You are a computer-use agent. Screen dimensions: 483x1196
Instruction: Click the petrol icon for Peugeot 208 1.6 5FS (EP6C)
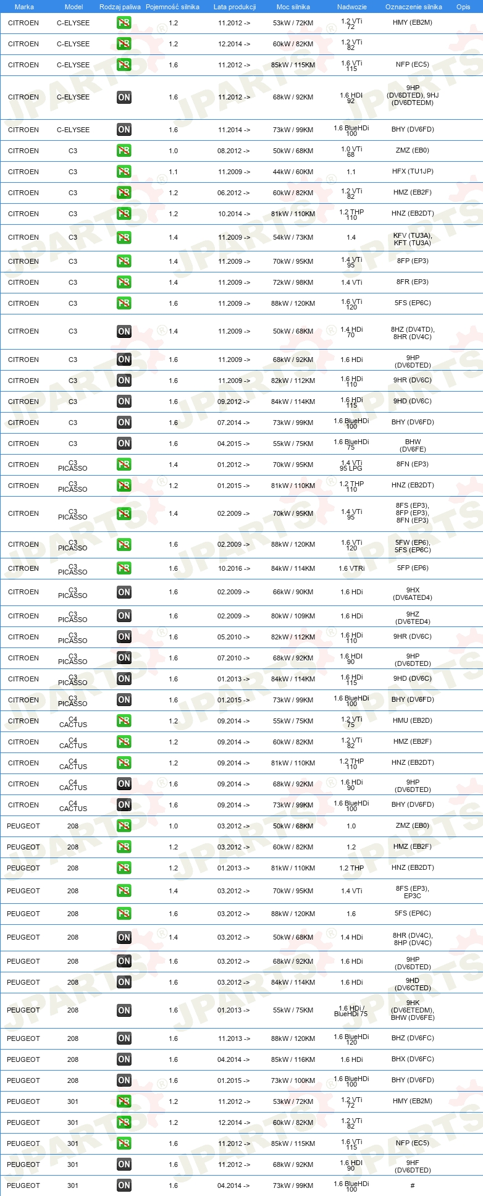click(x=124, y=914)
